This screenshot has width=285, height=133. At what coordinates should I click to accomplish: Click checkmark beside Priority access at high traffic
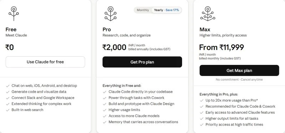point(201,125)
